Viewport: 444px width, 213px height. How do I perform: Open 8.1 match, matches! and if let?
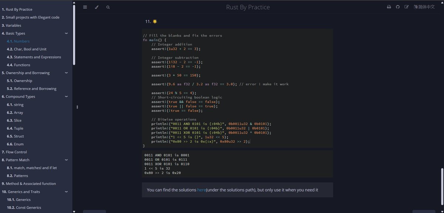click(31, 168)
